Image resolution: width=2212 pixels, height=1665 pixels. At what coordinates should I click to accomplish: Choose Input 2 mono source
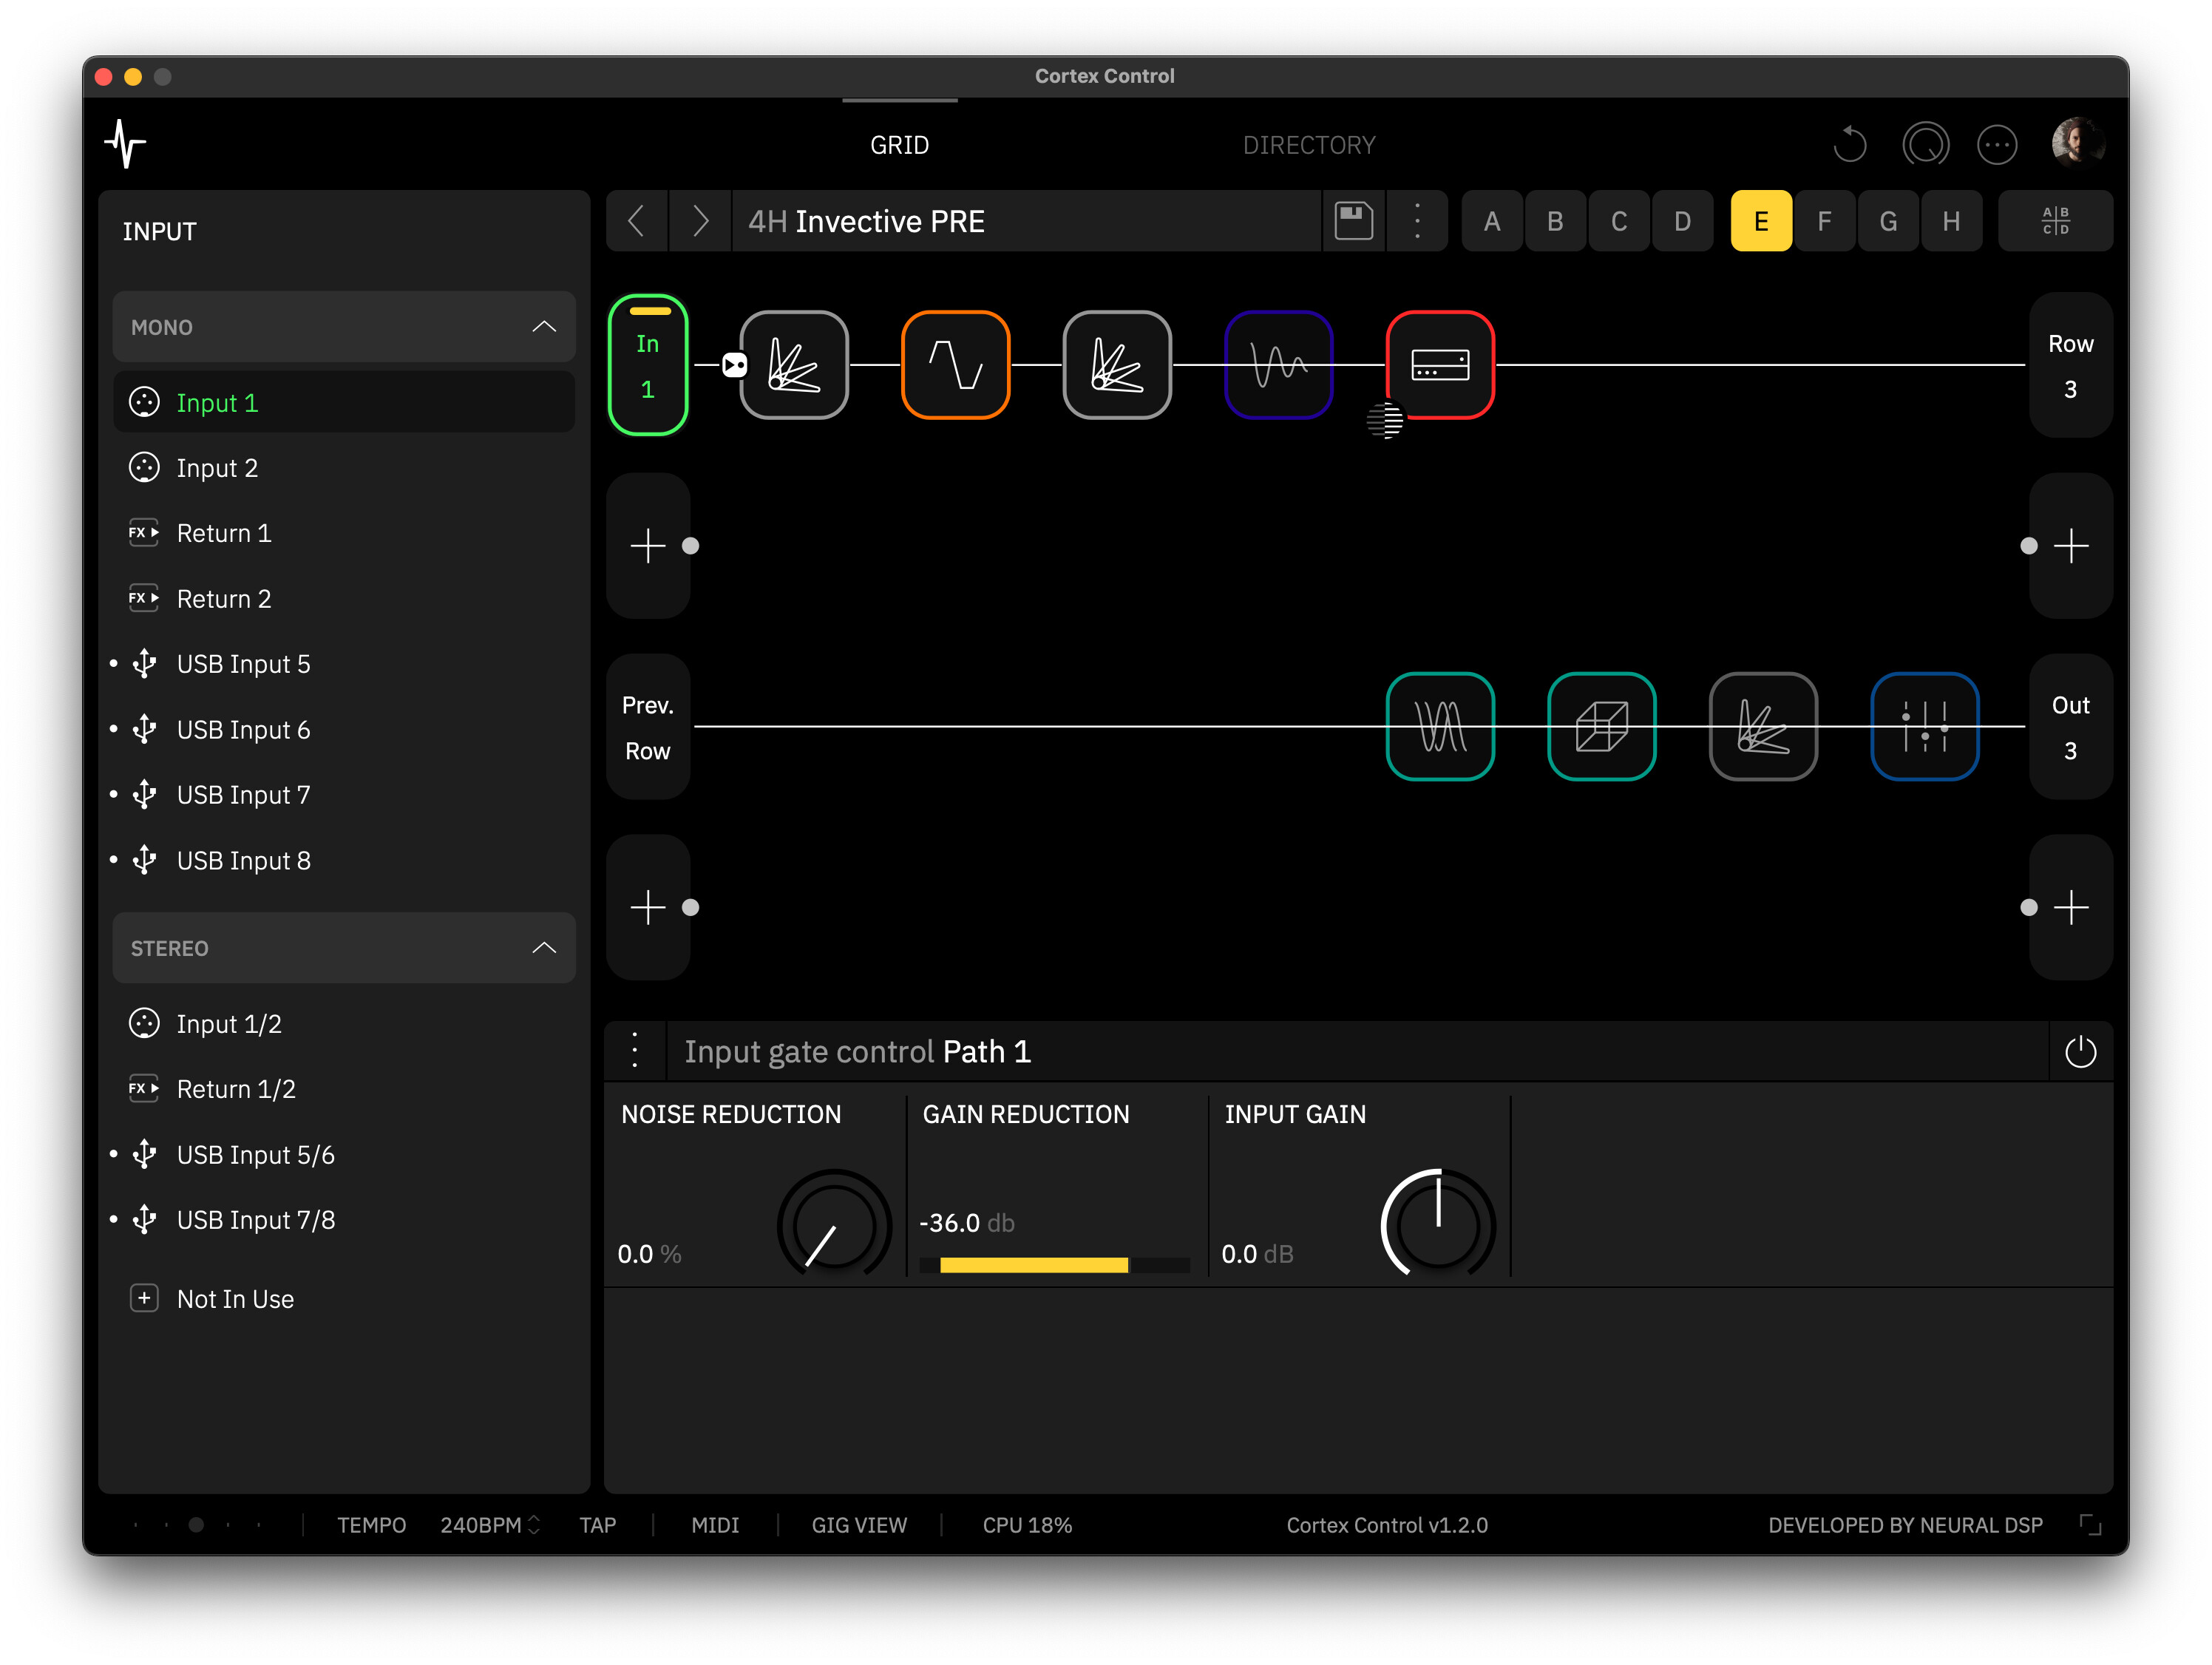pyautogui.click(x=344, y=468)
